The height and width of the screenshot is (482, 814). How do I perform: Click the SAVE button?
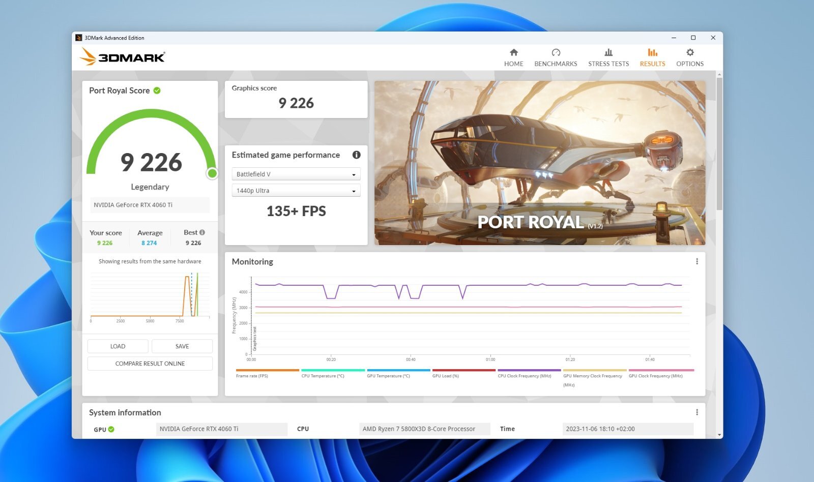pyautogui.click(x=182, y=346)
